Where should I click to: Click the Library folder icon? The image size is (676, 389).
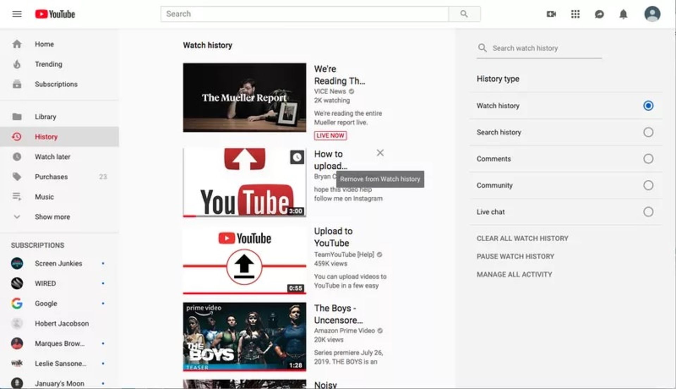coord(17,117)
